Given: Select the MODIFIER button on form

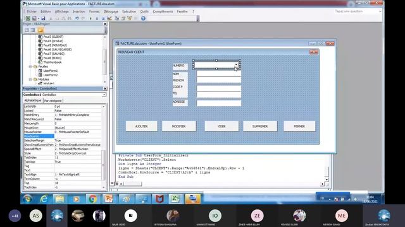Looking at the screenshot, I should pyautogui.click(x=178, y=126).
